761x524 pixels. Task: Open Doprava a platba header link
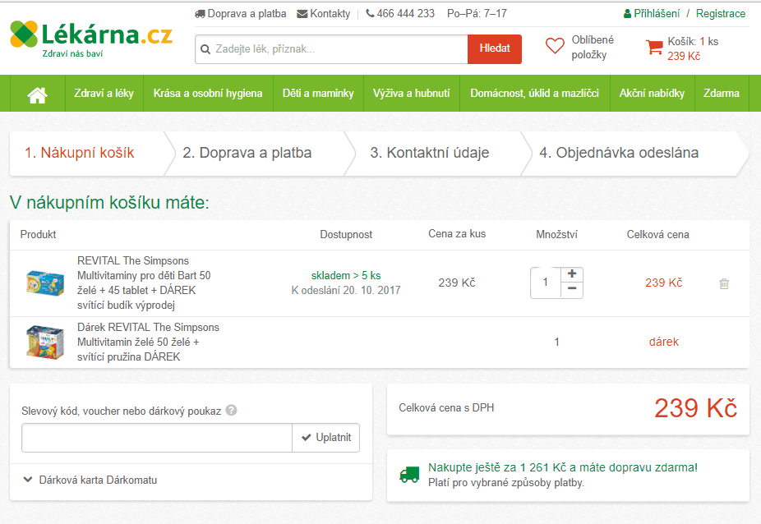tap(247, 14)
